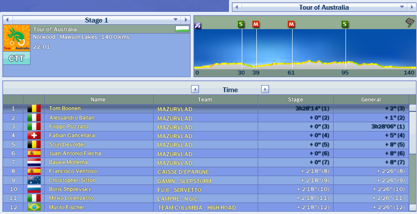
Task: Select rider Tom Boonen in results
Action: coord(65,109)
